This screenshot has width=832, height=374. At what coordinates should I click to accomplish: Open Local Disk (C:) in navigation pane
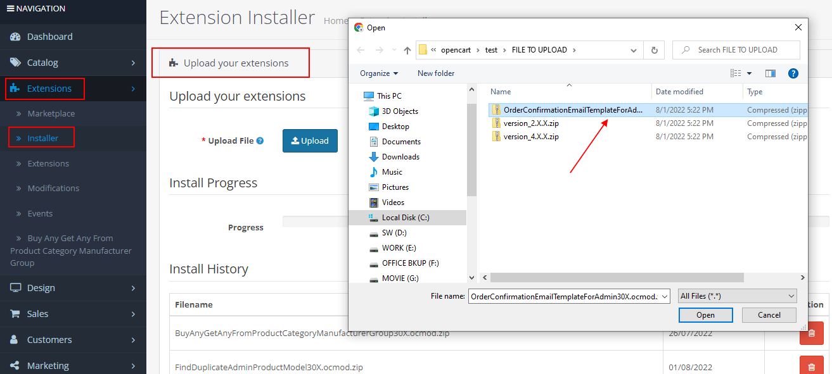tap(405, 218)
